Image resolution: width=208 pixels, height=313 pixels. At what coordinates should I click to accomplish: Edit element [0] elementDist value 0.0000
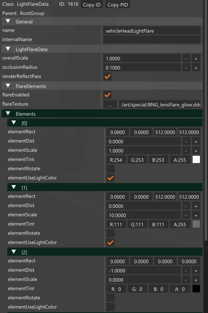pos(143,141)
